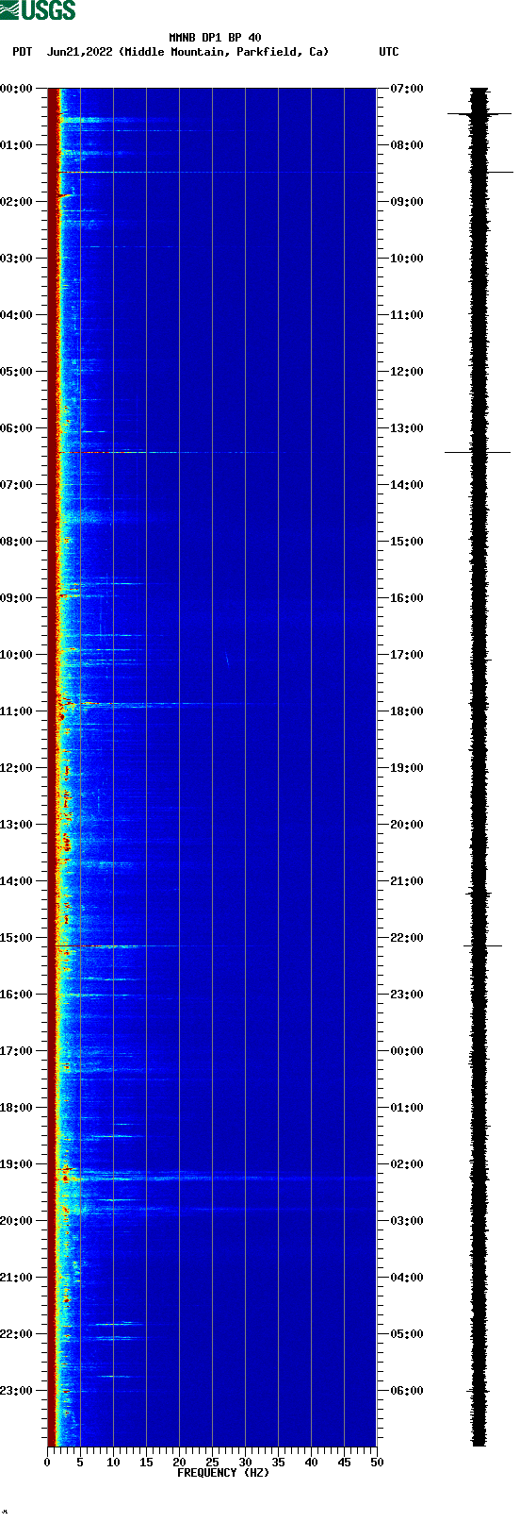The width and height of the screenshot is (520, 1522).
Task: Click the 17:00 PDT time label on left axis
Action: point(17,1051)
